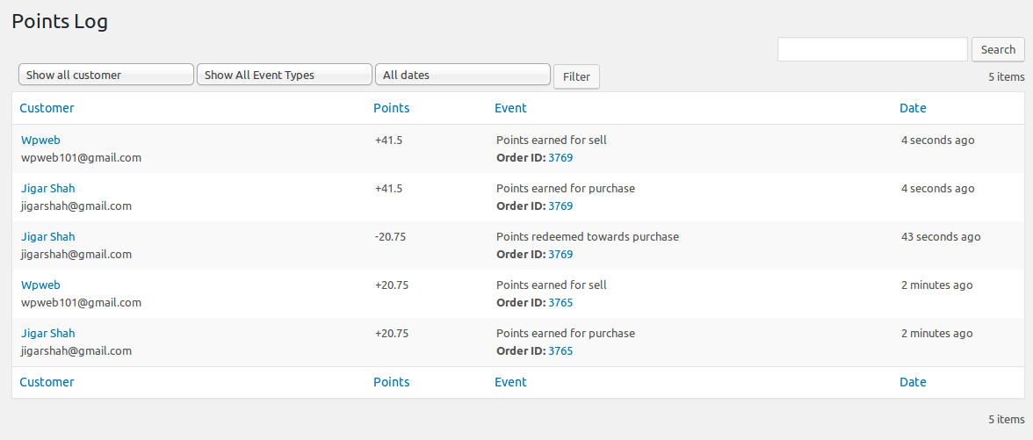This screenshot has width=1033, height=440.
Task: Open Wpweb customer in first row
Action: point(40,140)
